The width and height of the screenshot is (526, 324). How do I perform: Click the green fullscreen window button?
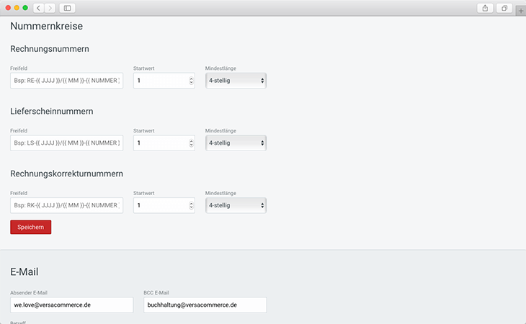tap(25, 8)
